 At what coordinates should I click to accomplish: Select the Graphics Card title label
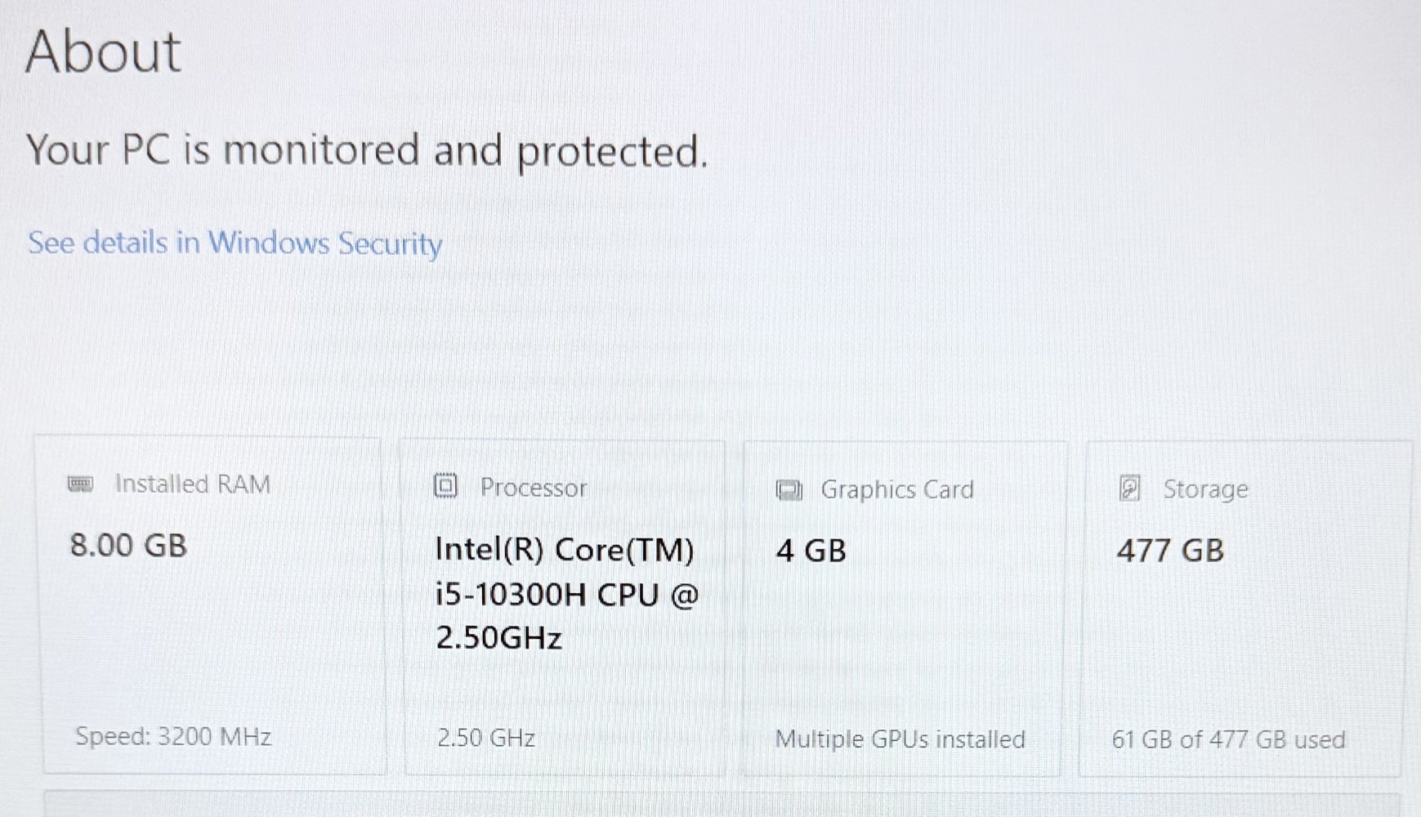896,489
